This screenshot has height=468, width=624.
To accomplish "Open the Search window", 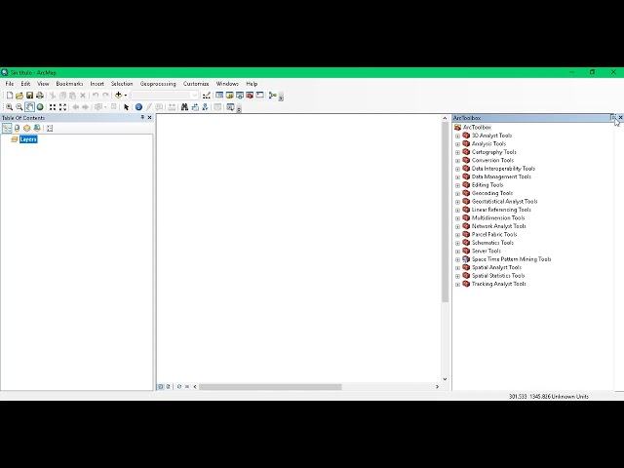I will [x=240, y=96].
